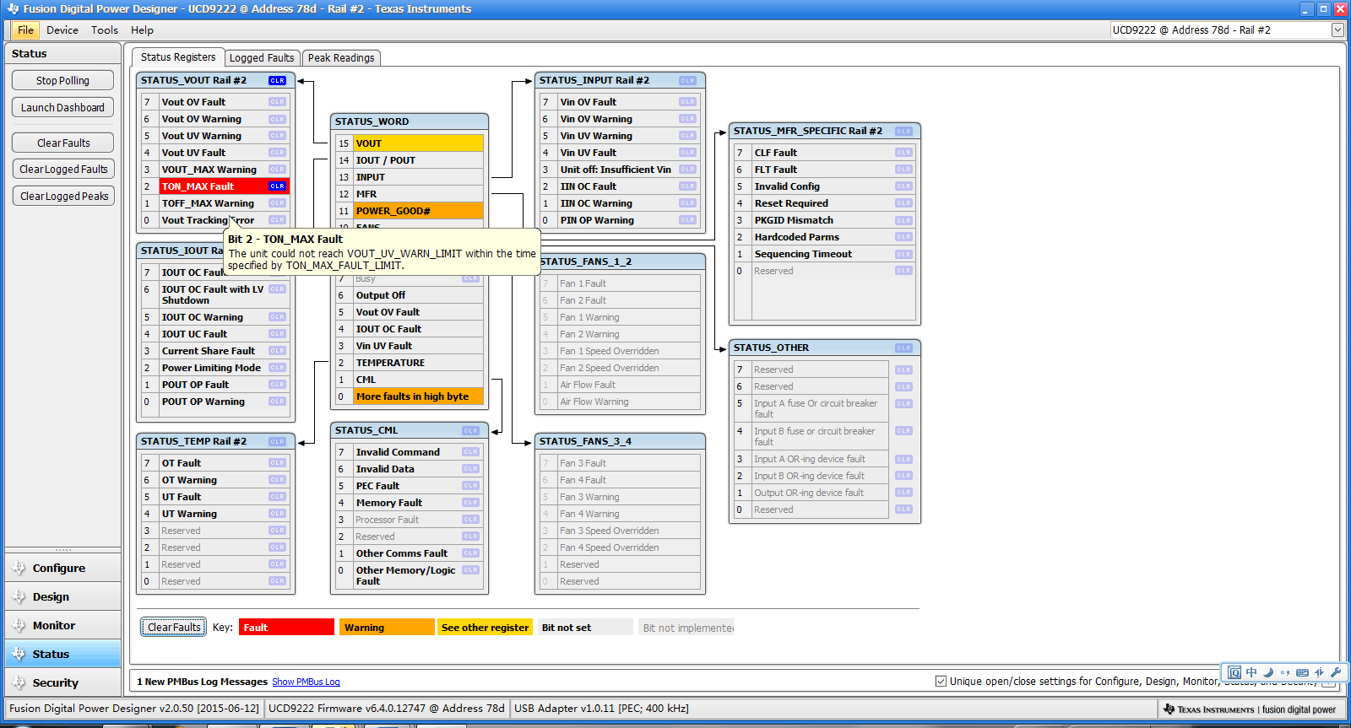
Task: Click CLR beside IOUT OC Warning
Action: click(x=277, y=317)
